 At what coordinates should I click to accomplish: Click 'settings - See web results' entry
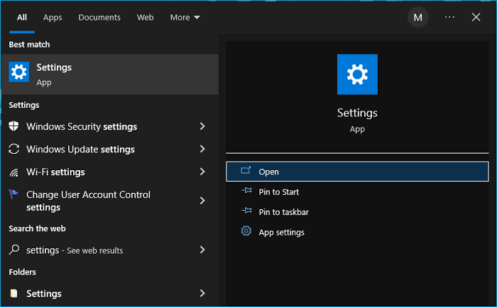click(109, 250)
